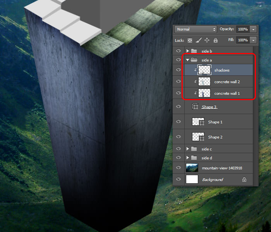Image resolution: width=271 pixels, height=232 pixels.
Task: Click the side a open folder icon
Action: [x=194, y=60]
